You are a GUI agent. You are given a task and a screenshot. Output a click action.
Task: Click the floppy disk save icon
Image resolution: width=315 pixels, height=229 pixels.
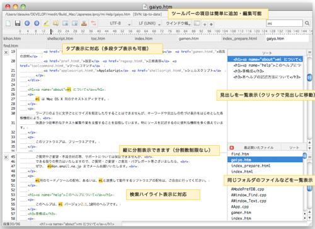(x=18, y=23)
